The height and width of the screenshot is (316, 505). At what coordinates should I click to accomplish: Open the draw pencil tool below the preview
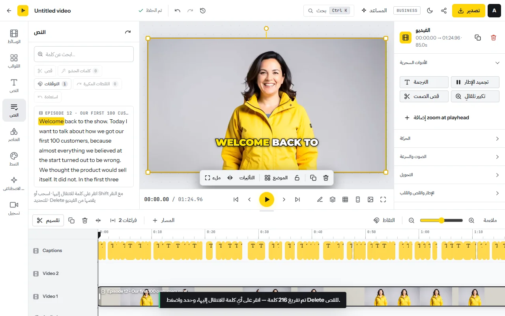[x=320, y=199]
